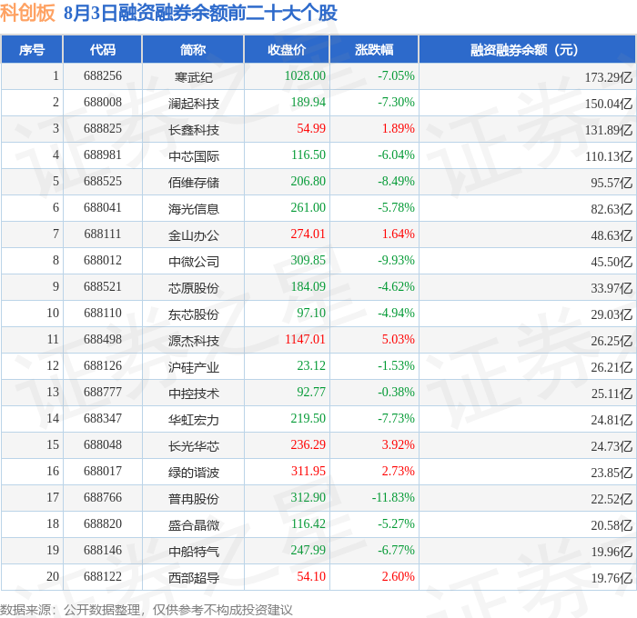This screenshot has width=637, height=618.
Task: Click stock code 688525
Action: [103, 182]
